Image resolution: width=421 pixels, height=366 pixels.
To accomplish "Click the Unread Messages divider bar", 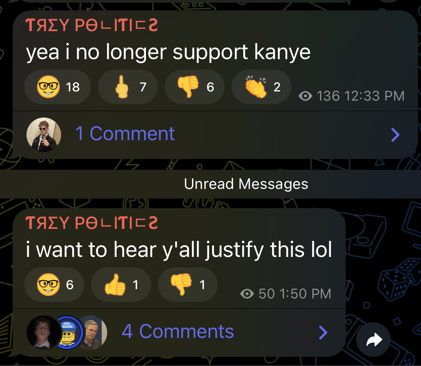I will pyautogui.click(x=210, y=184).
